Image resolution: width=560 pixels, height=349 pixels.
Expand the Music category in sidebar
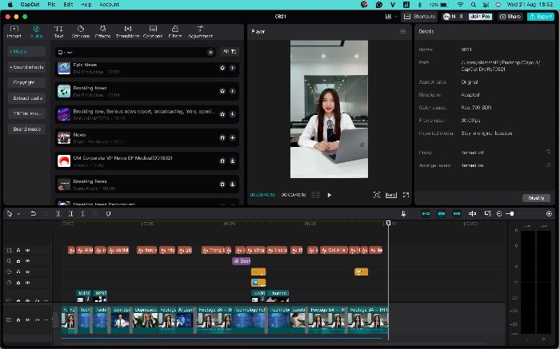coord(26,52)
